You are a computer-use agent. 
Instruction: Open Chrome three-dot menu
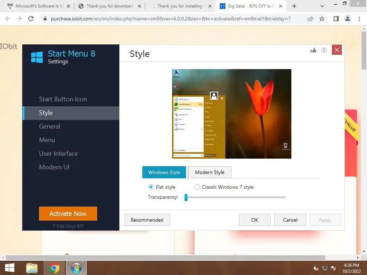point(359,19)
